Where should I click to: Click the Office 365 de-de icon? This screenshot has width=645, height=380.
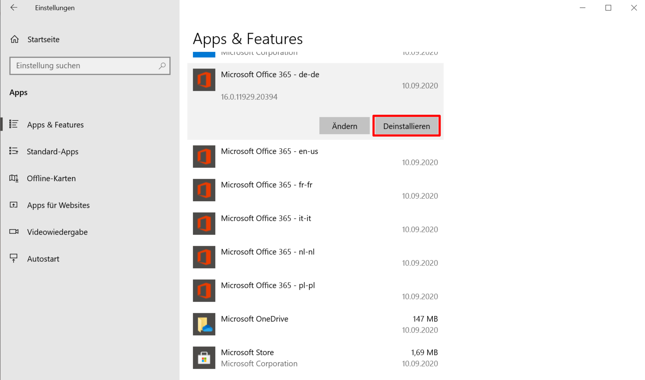pyautogui.click(x=204, y=80)
